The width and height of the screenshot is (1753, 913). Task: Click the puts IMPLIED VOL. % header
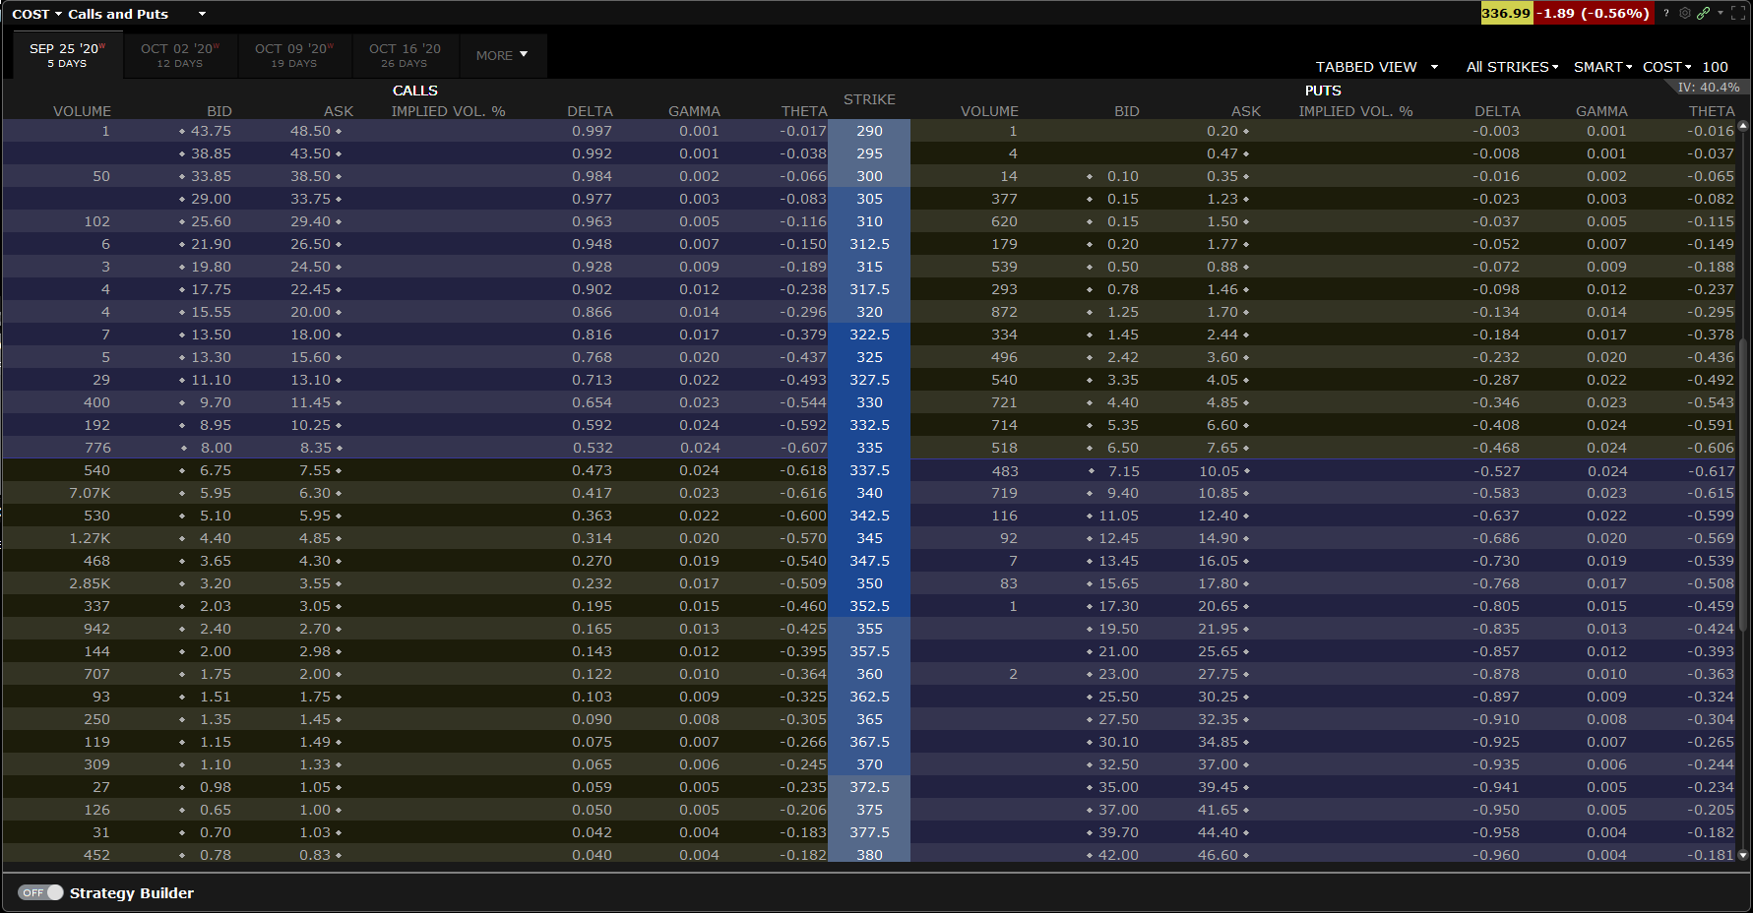point(1355,111)
